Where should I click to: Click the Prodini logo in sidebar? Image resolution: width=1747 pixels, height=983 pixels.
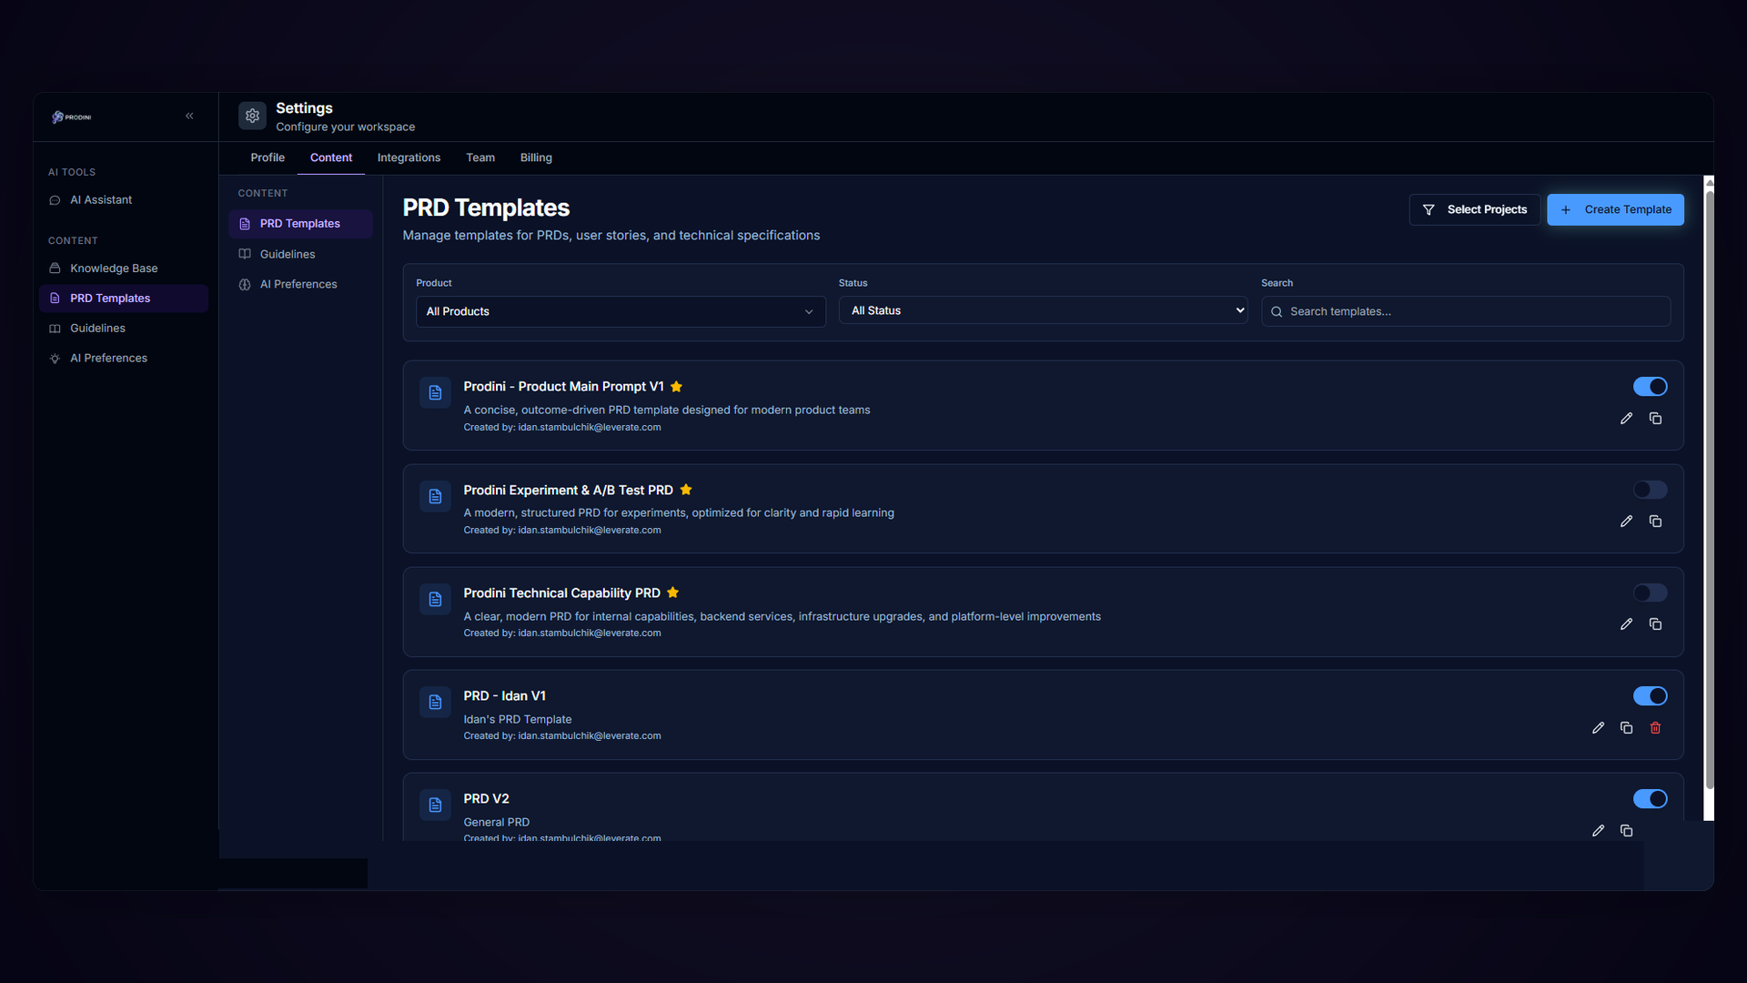[x=72, y=117]
